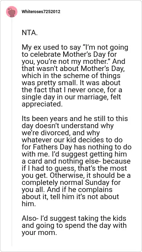This screenshot has width=142, height=252.
Task: Click the line 'we're divorced, and why'
Action: (x=61, y=133)
